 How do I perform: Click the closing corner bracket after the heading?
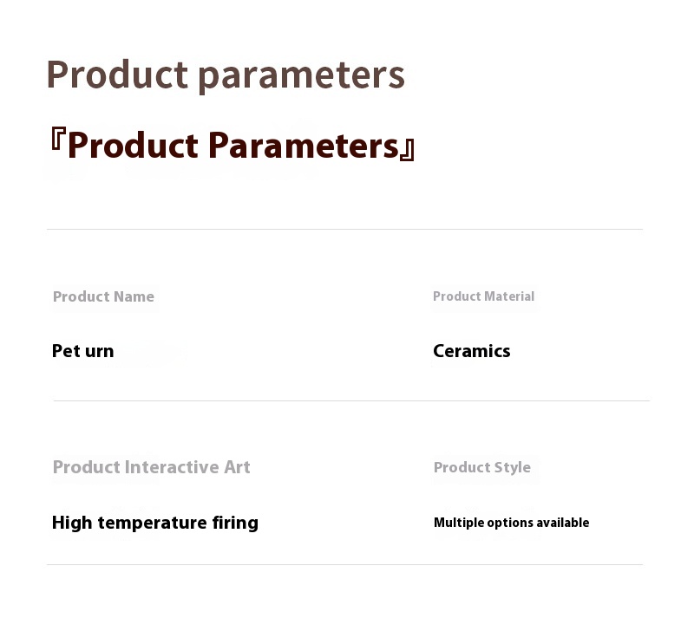coord(407,150)
